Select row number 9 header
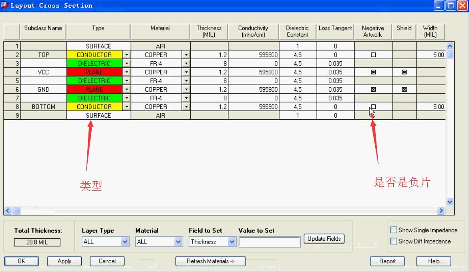Viewport: 469px width, 272px height. (x=12, y=116)
